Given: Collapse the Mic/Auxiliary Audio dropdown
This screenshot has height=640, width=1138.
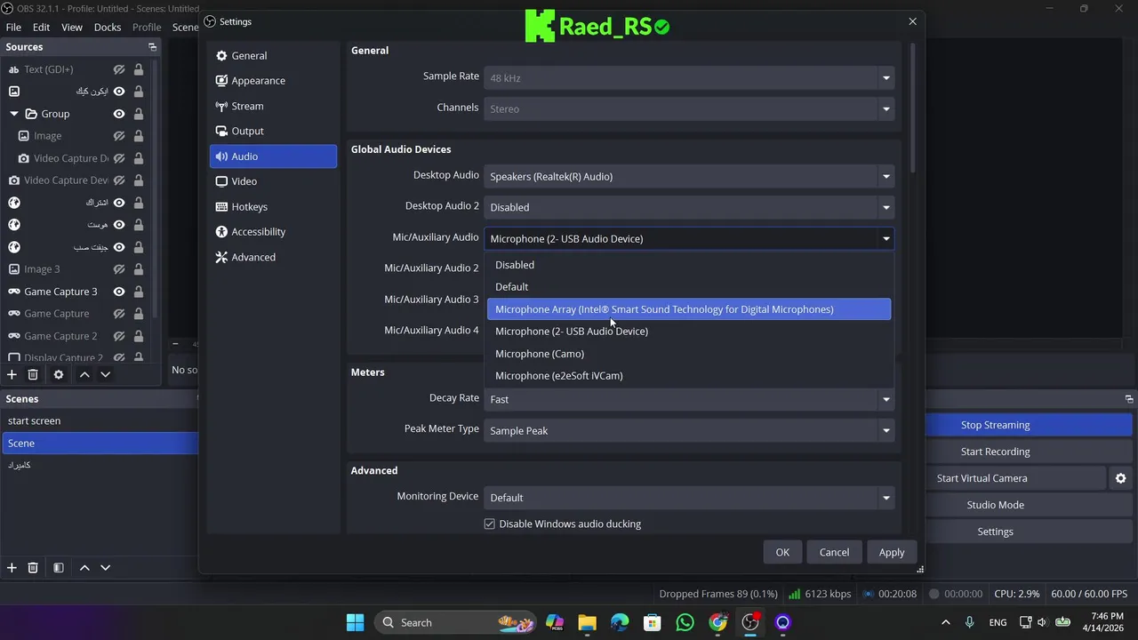Looking at the screenshot, I should coord(689,238).
